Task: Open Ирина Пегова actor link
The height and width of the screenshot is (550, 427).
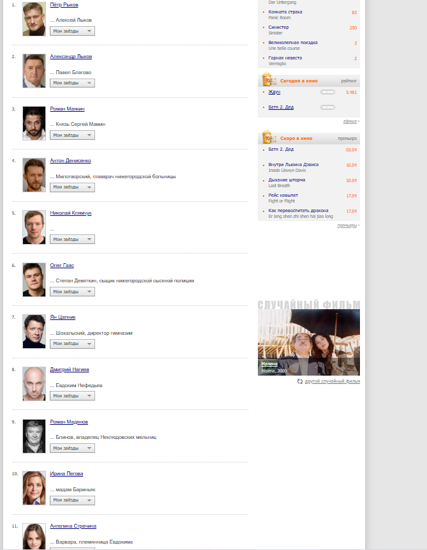Action: (66, 473)
